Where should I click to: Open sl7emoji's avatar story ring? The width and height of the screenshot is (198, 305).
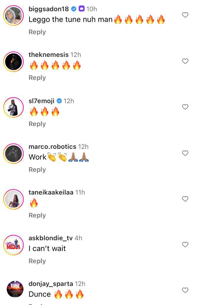[13, 108]
